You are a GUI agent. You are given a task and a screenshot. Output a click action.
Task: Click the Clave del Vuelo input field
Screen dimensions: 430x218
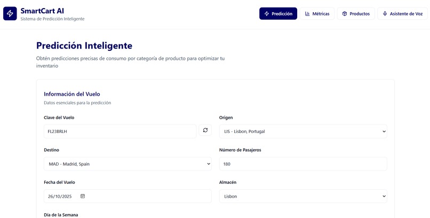pos(120,131)
